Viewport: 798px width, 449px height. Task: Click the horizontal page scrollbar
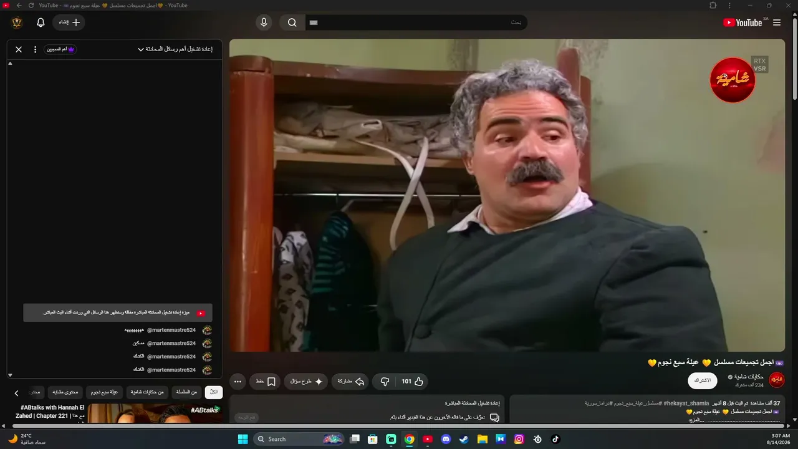click(399, 426)
